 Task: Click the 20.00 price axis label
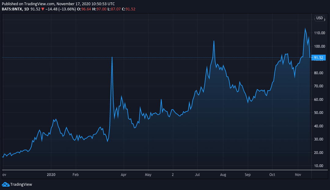[x=319, y=152]
